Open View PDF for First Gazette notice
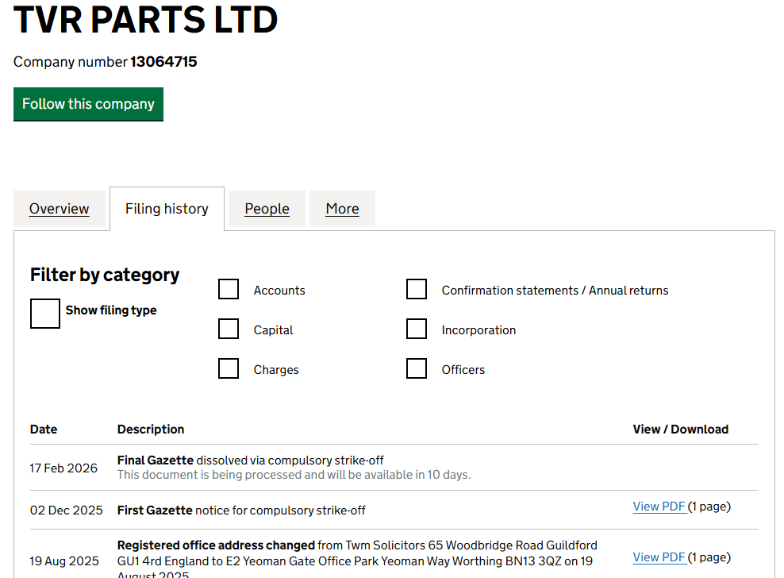The height and width of the screenshot is (578, 784). pyautogui.click(x=659, y=507)
